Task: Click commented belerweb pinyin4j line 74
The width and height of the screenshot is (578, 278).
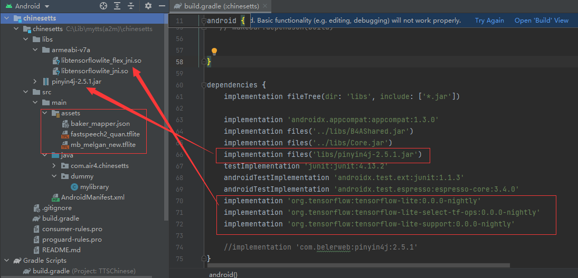Action: pos(321,247)
